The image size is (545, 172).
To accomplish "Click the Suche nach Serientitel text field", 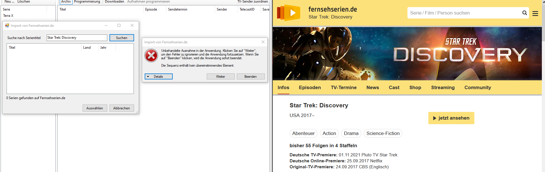I will (77, 38).
